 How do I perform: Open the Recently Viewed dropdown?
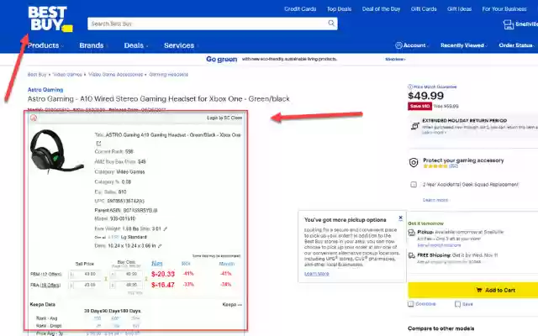coord(463,45)
